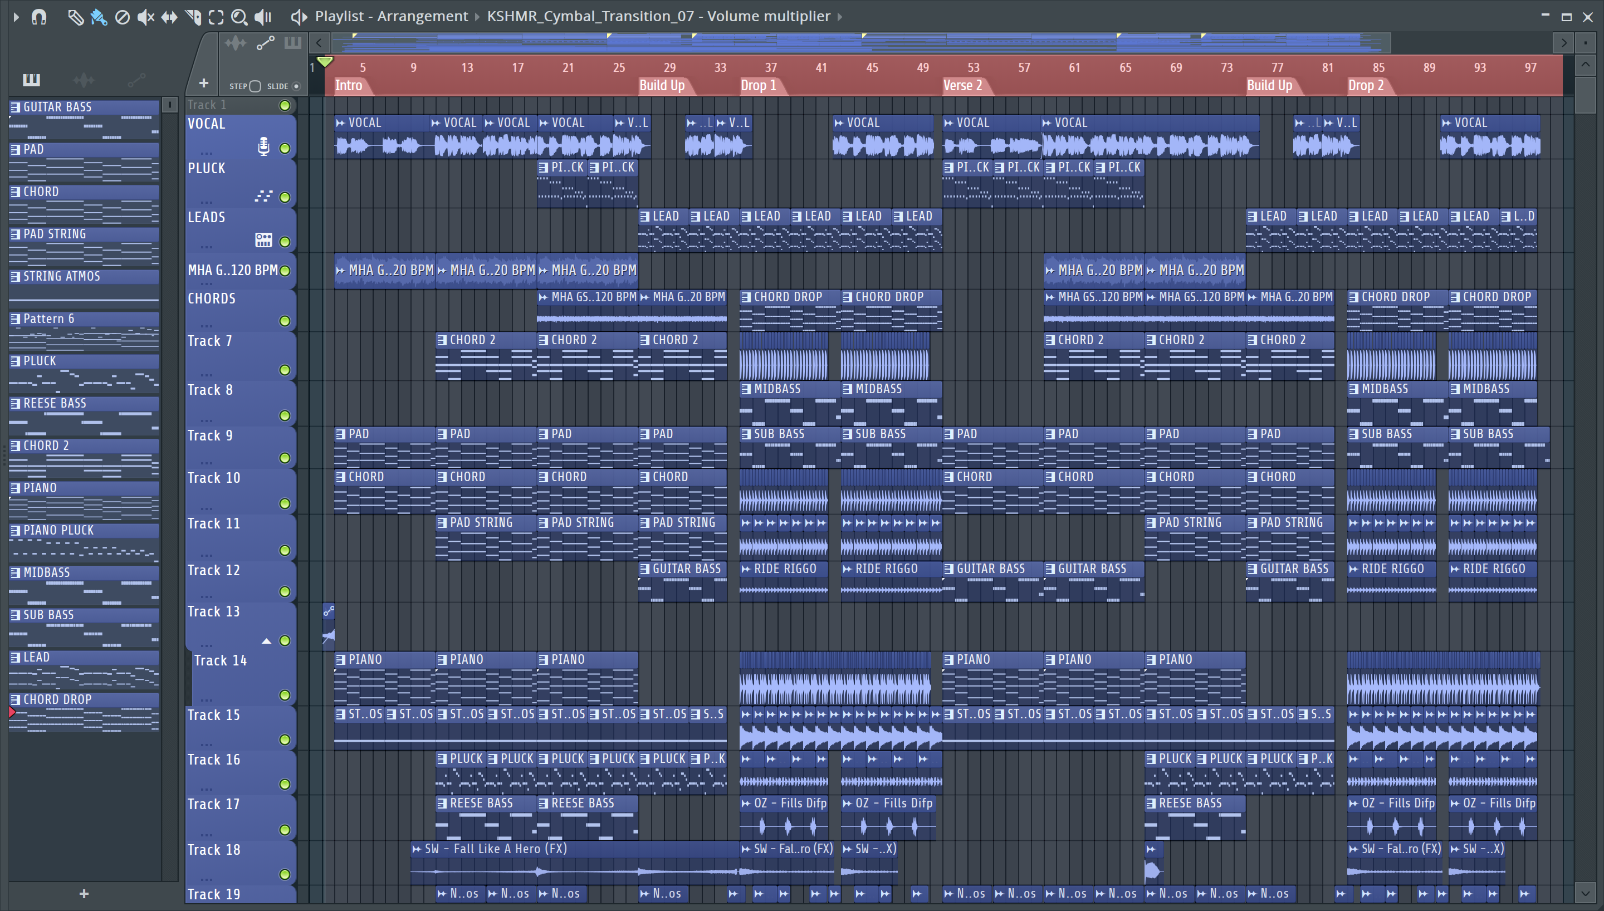
Task: Click the pluck icon on PLUCK track
Action: click(263, 196)
